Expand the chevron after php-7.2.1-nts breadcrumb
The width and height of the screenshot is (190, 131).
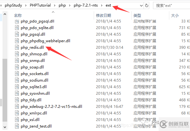[102, 5]
